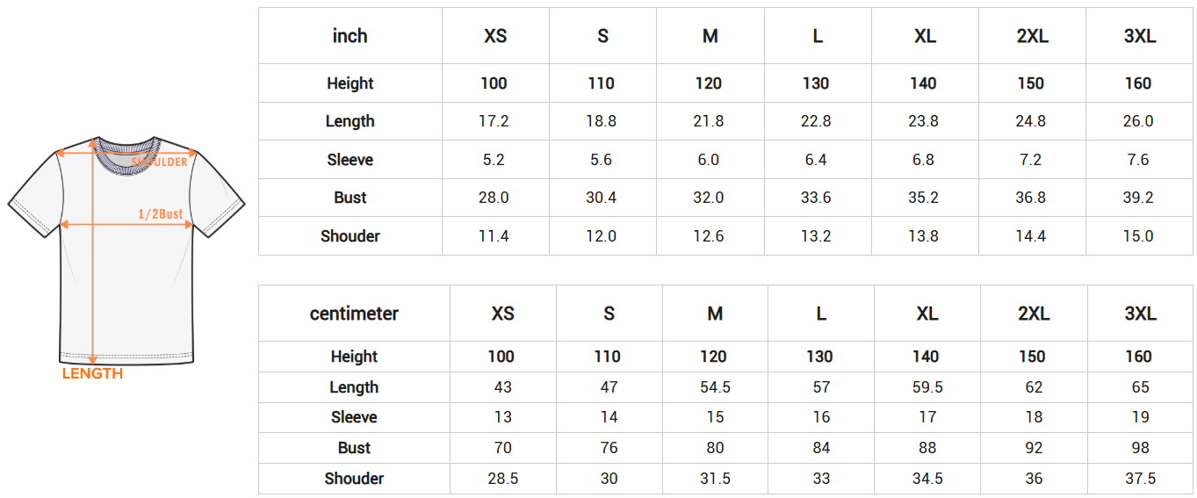Image resolution: width=1197 pixels, height=498 pixels.
Task: Click the Sleeve row label in inch table
Action: click(350, 160)
